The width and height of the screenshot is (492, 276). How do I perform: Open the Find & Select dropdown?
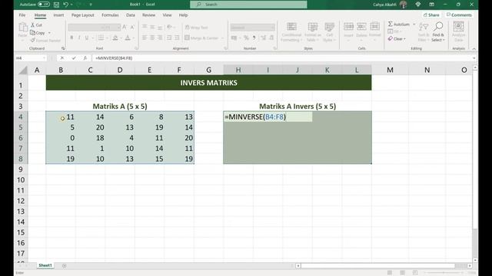pos(438,32)
